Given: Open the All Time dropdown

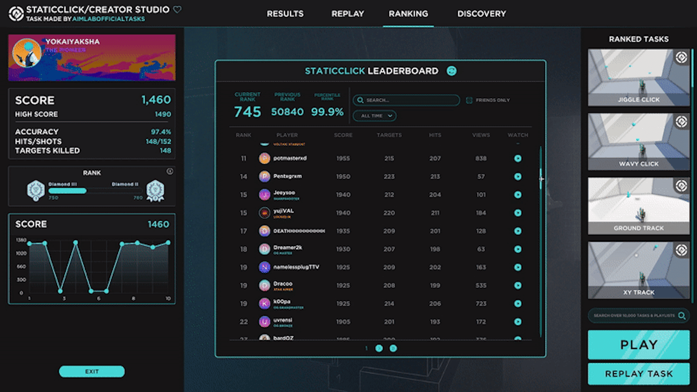Looking at the screenshot, I should click(x=375, y=116).
